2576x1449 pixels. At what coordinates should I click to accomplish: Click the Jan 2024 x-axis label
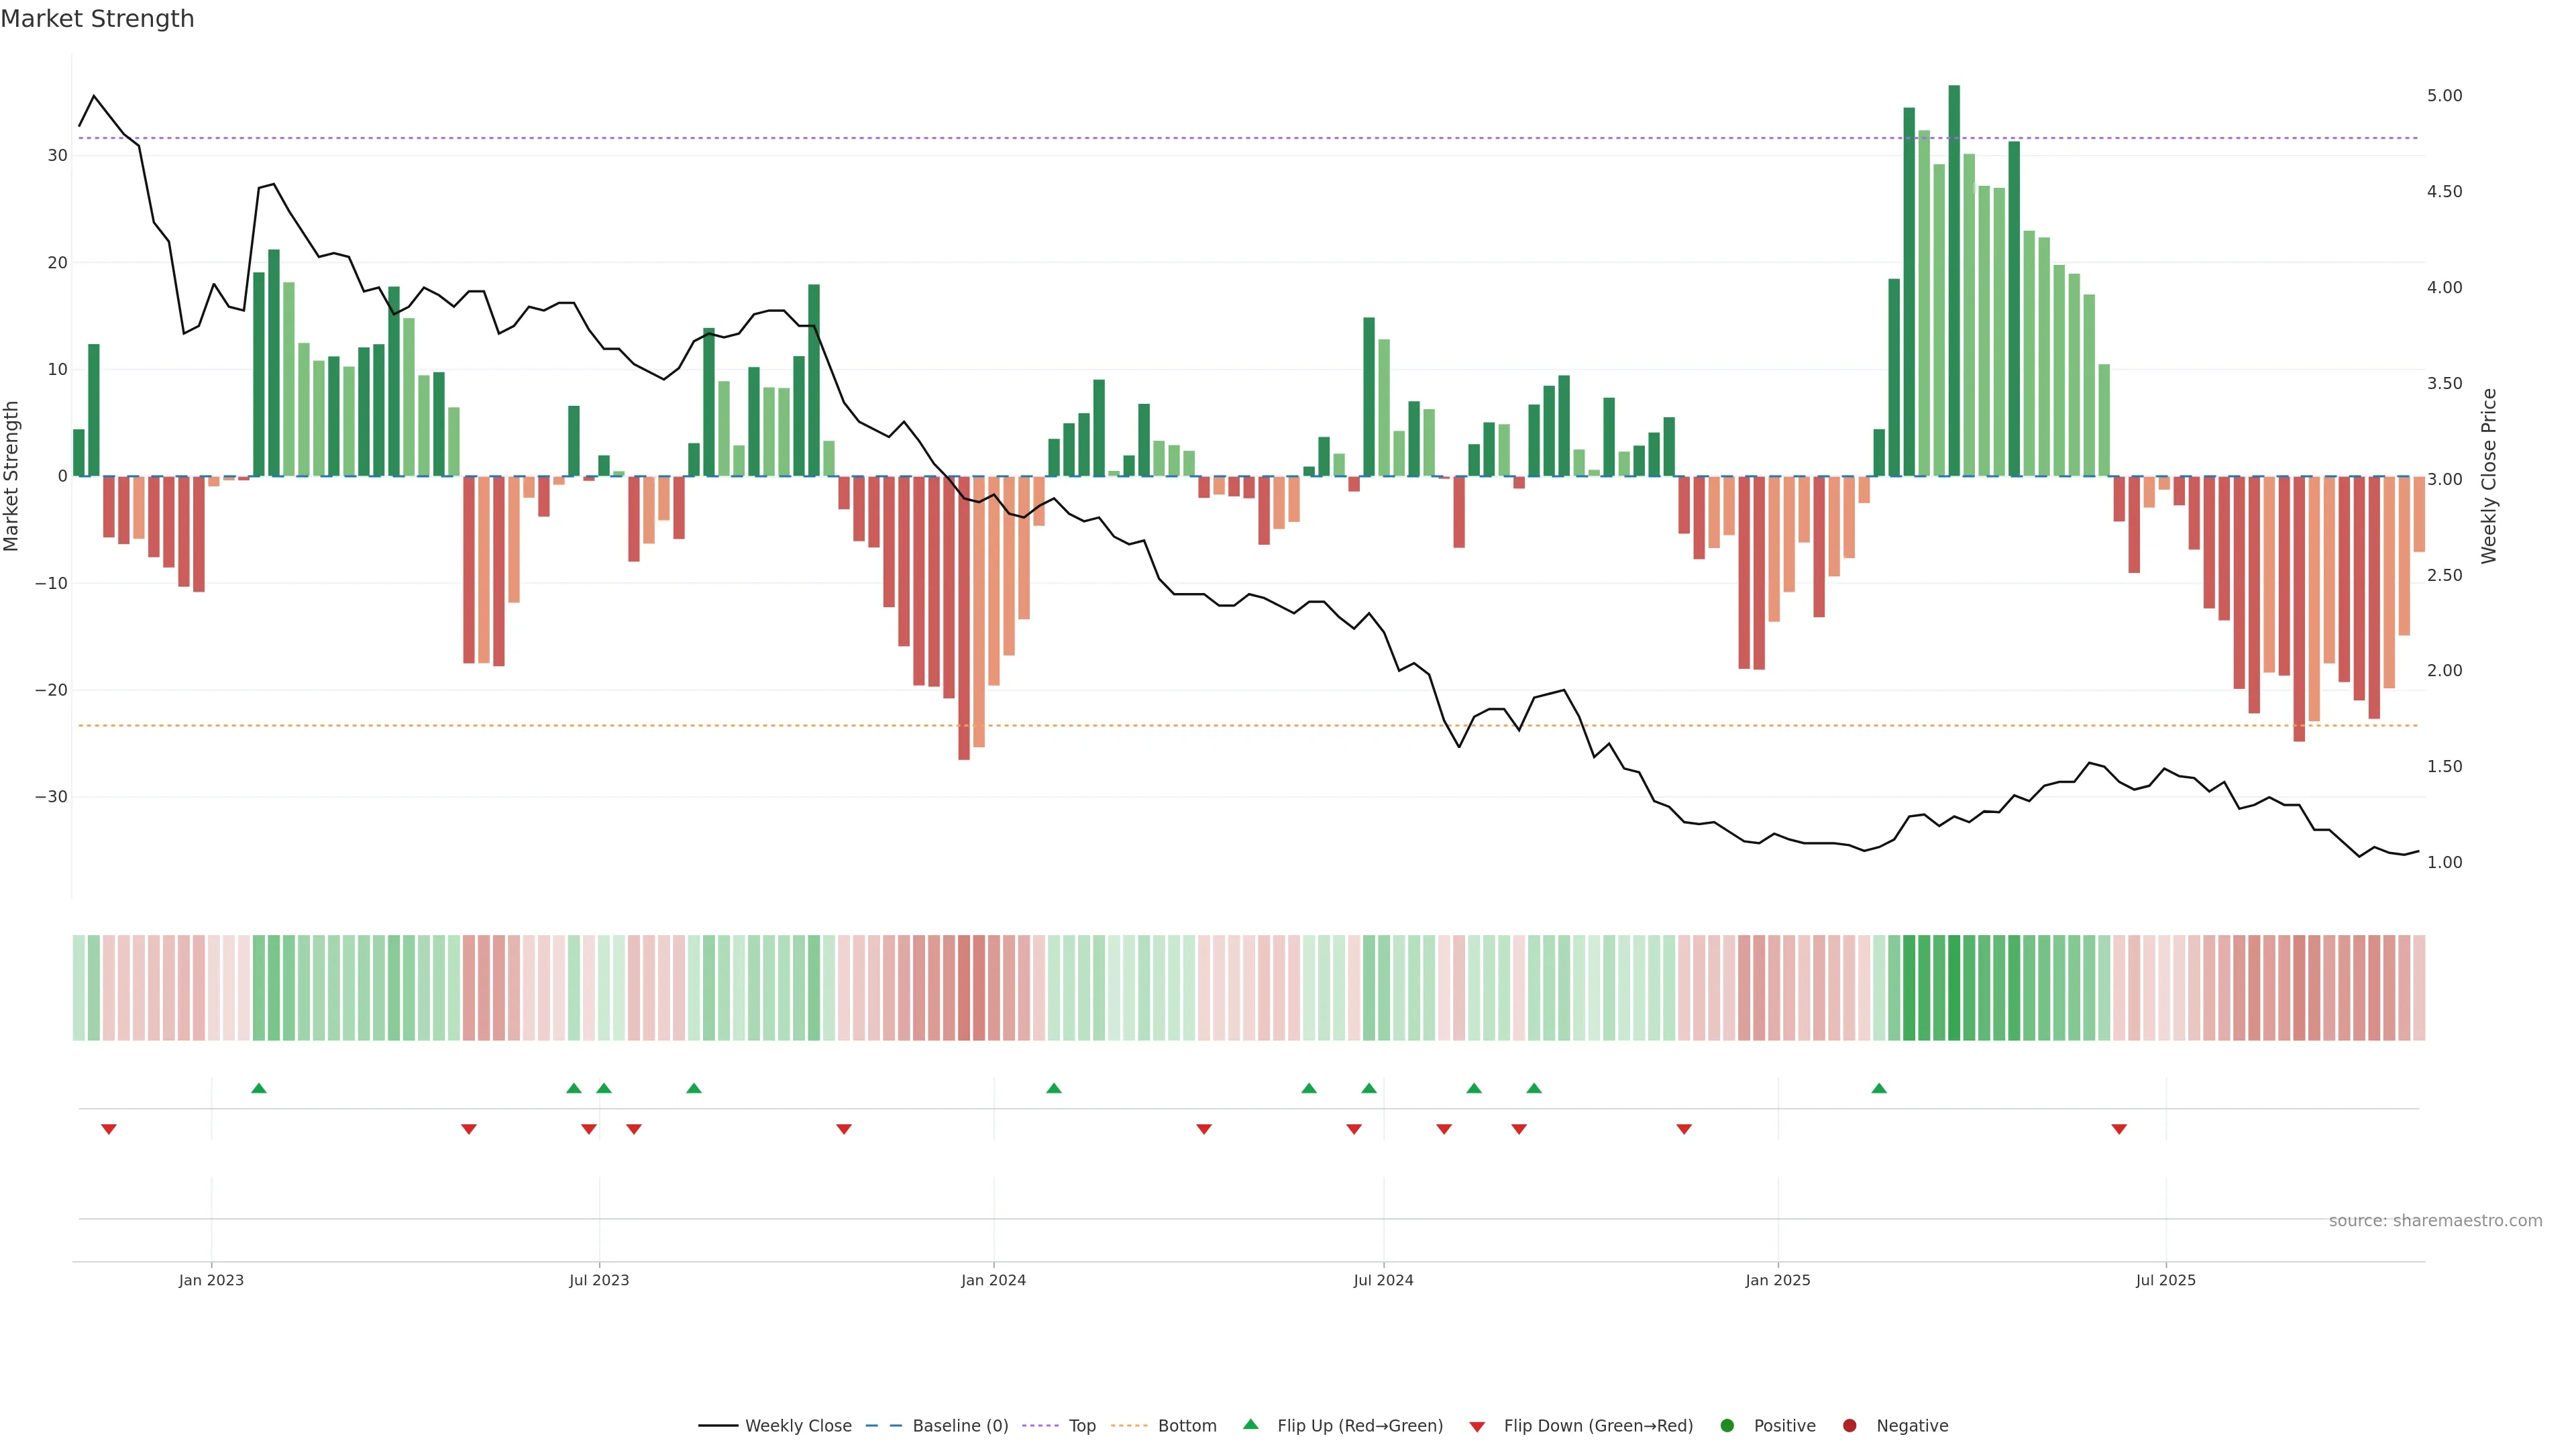[x=993, y=1280]
